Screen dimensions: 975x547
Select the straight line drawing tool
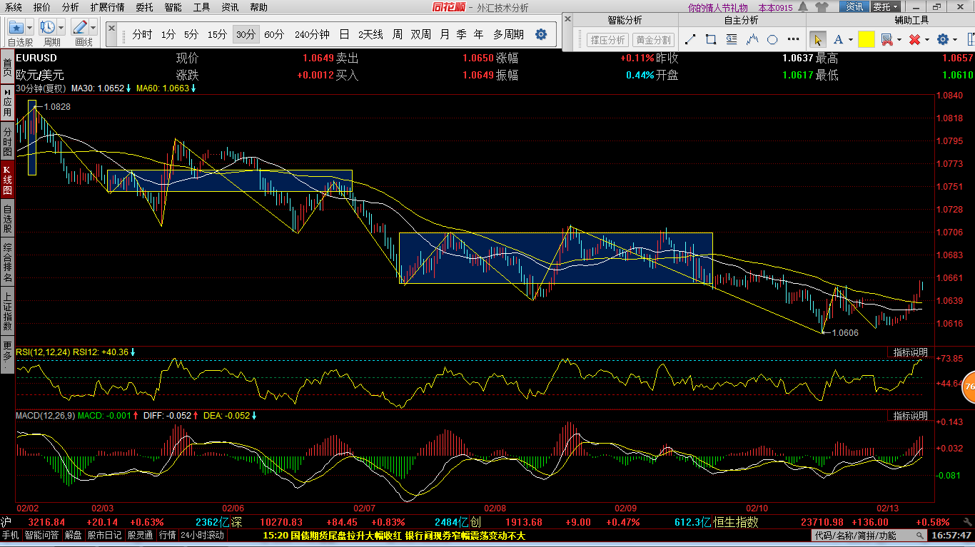690,39
